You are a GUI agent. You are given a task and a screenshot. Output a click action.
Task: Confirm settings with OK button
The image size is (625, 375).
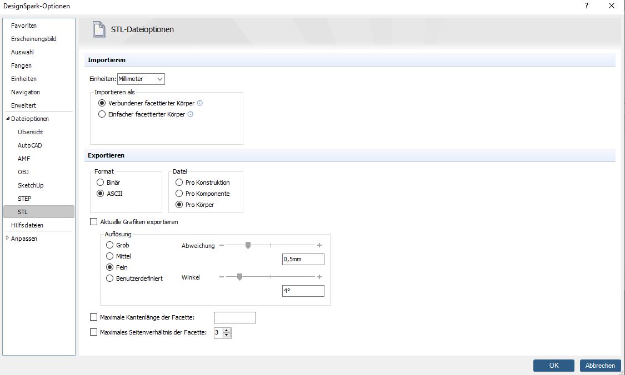[x=553, y=366]
